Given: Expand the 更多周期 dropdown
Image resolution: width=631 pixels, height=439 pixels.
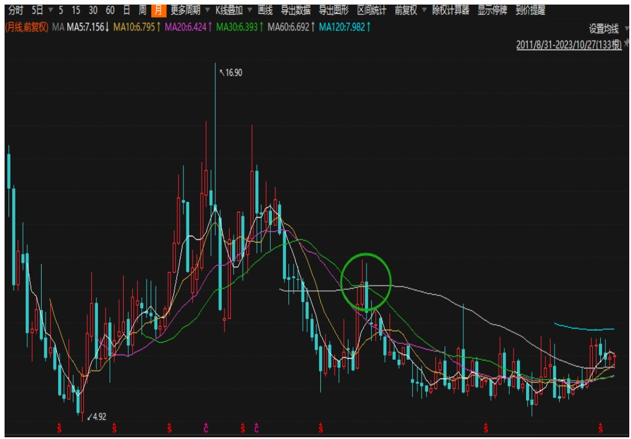Looking at the screenshot, I should (x=186, y=10).
